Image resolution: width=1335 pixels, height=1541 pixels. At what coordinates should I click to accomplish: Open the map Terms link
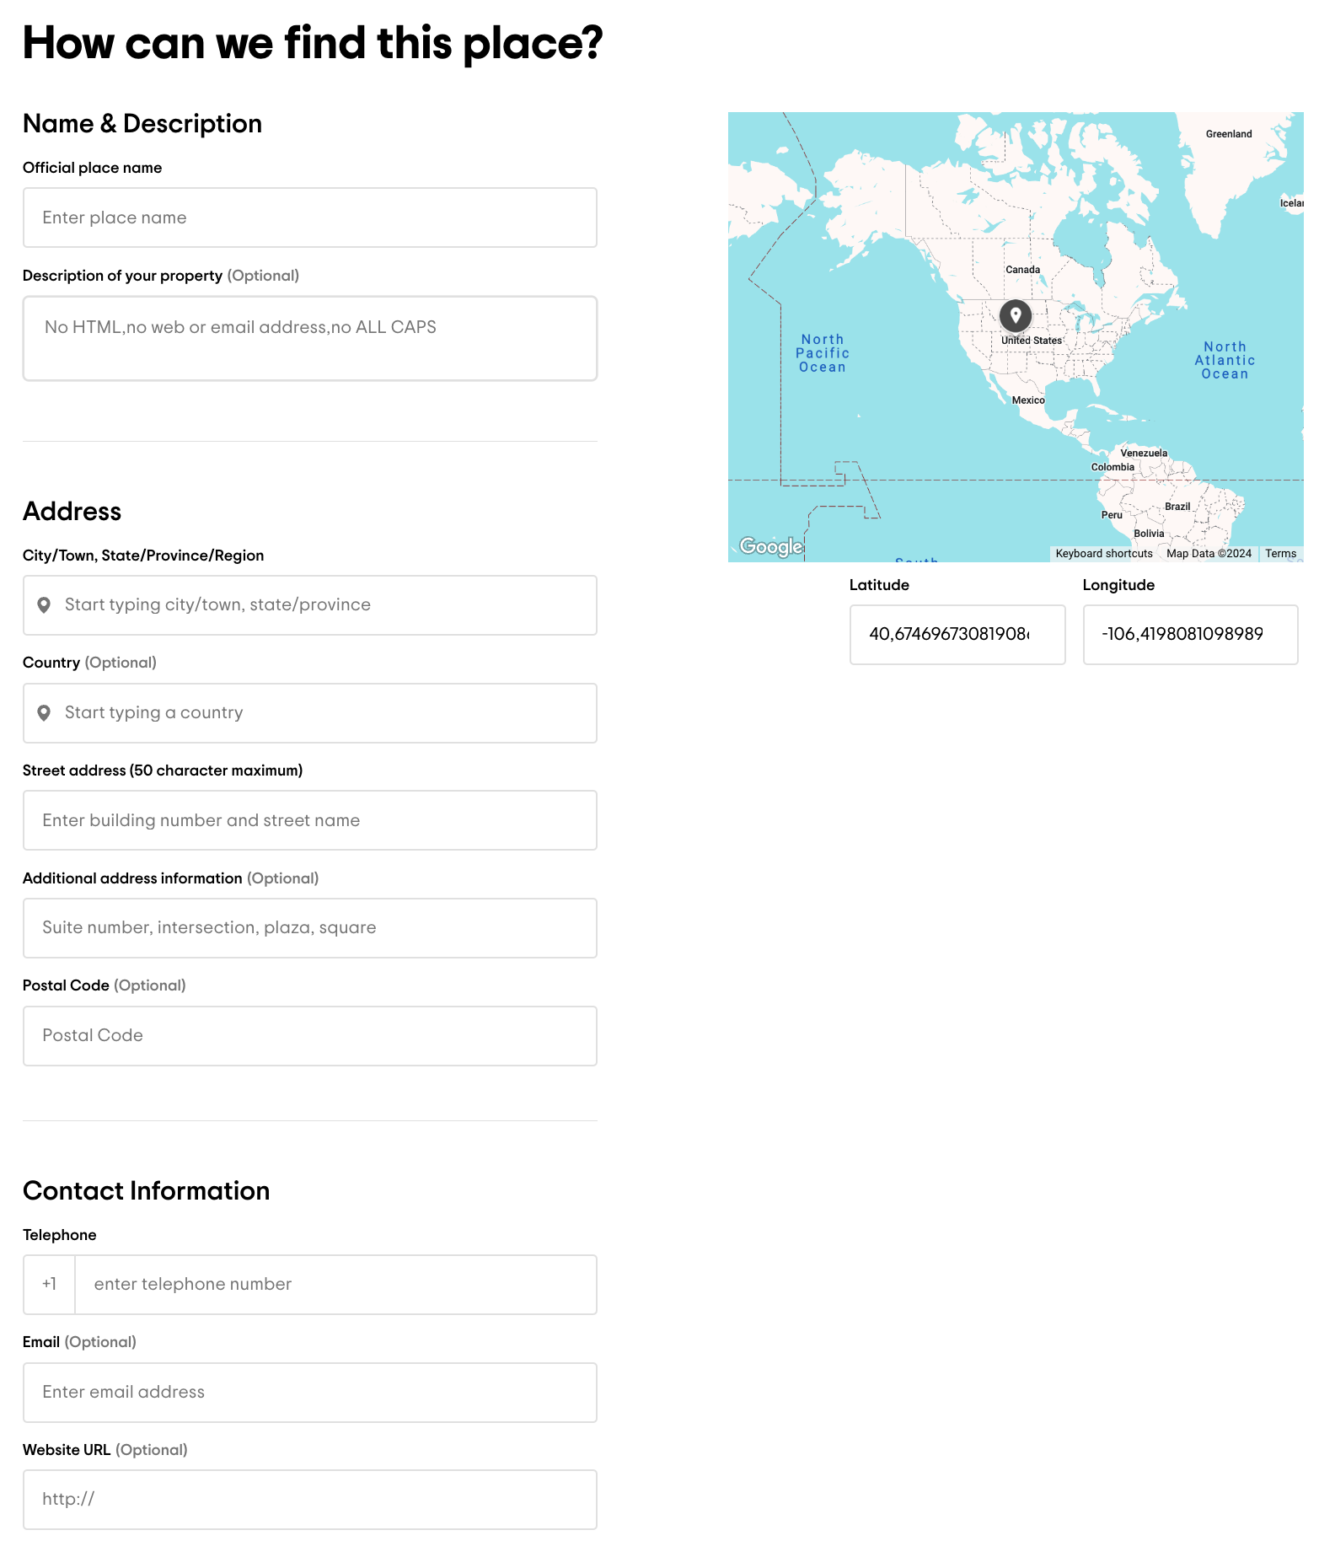pos(1279,554)
